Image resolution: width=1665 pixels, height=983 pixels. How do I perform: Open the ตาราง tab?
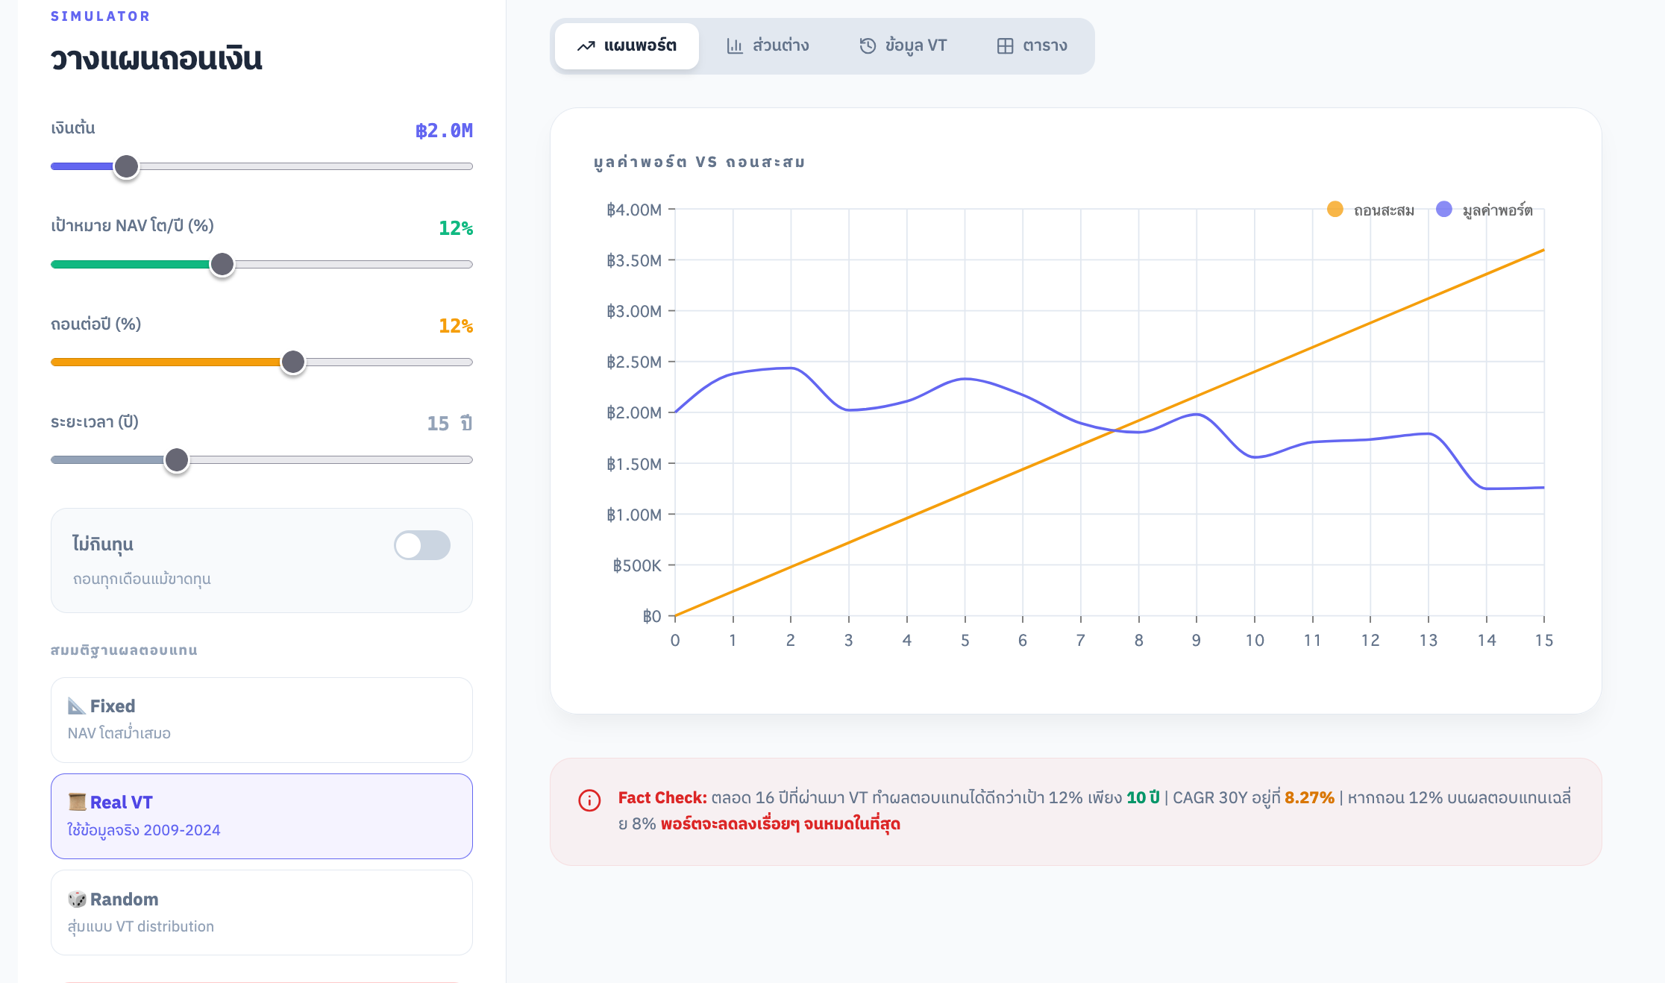(1032, 46)
